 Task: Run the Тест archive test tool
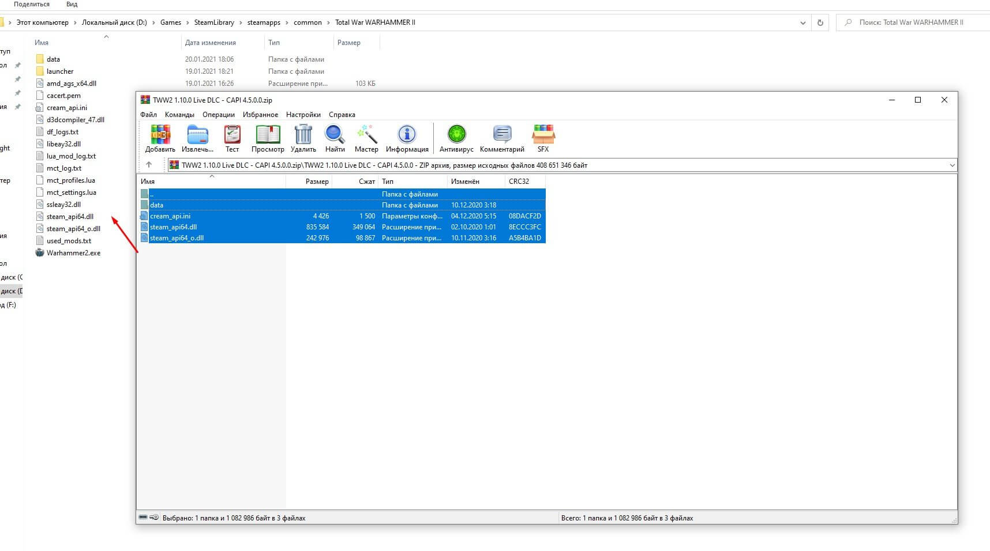(232, 138)
